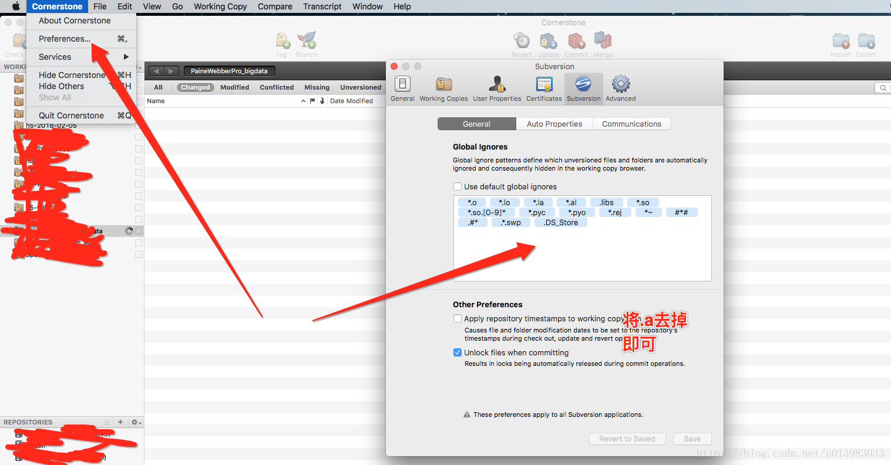Click the Save button
This screenshot has height=465, width=891.
click(x=692, y=439)
